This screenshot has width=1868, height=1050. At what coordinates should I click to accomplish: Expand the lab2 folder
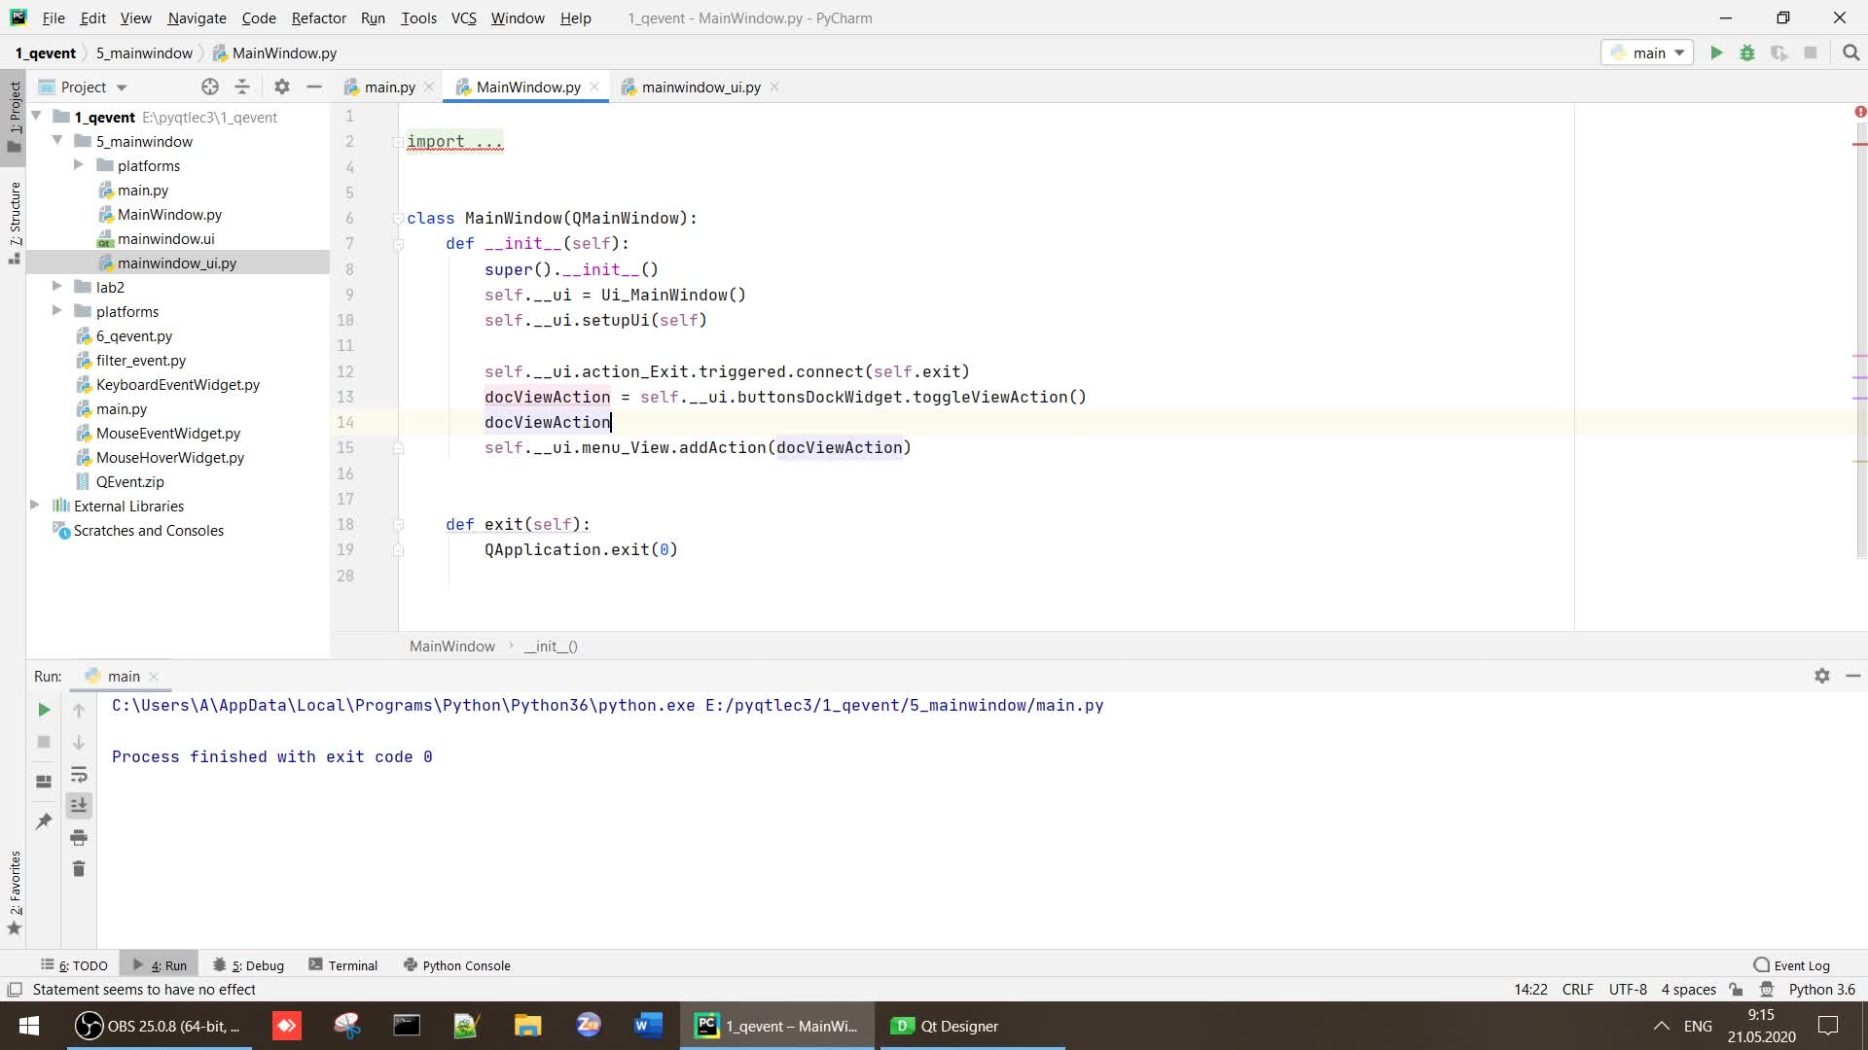[57, 287]
